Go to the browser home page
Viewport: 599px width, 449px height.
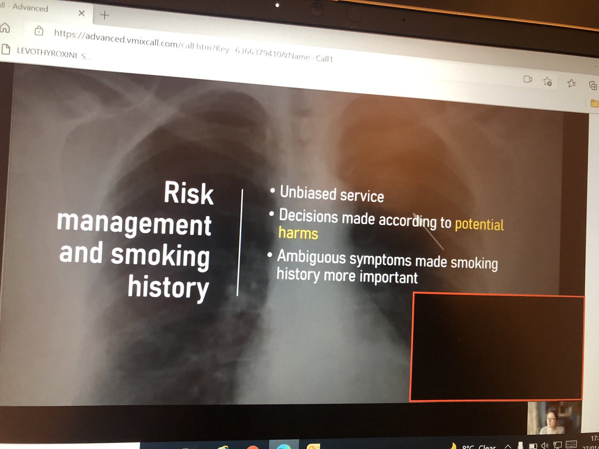(5, 28)
